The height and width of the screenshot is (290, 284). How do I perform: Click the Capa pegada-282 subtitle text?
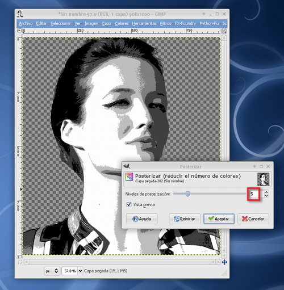click(x=160, y=181)
